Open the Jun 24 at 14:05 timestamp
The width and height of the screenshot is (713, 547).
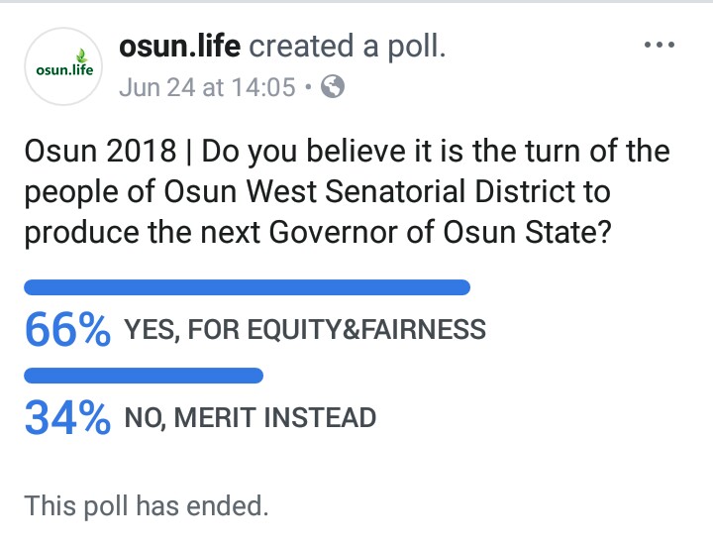207,87
